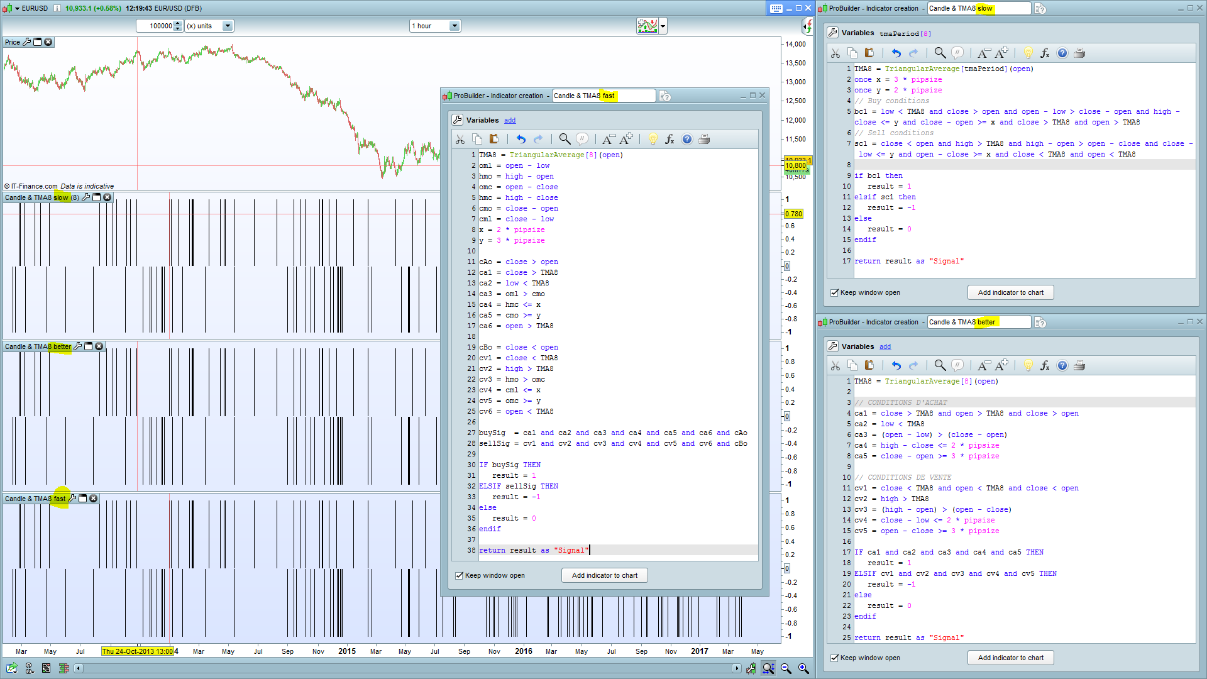Open the 1 hour timeframe dropdown
The width and height of the screenshot is (1207, 679).
455,26
